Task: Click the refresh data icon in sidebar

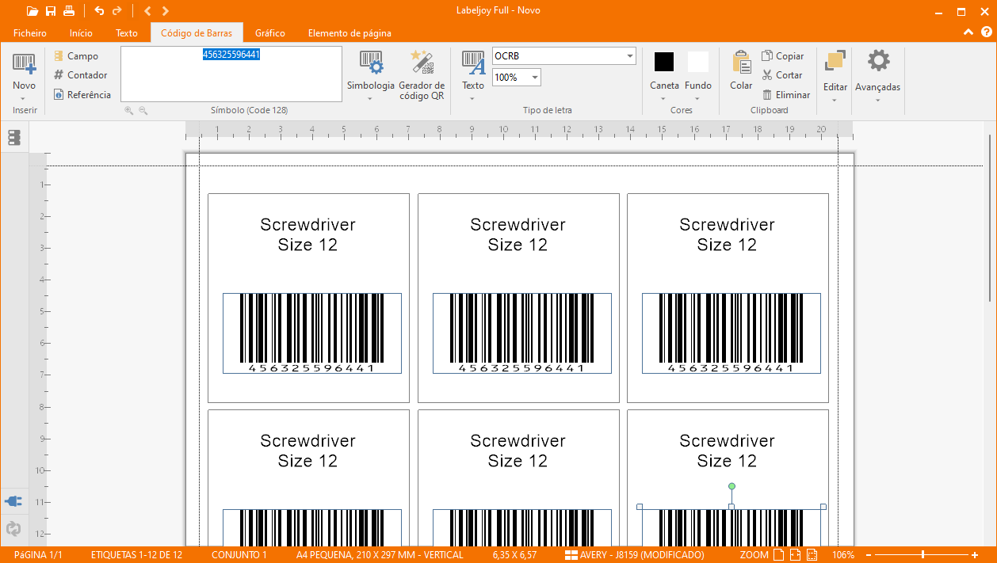Action: (x=13, y=529)
